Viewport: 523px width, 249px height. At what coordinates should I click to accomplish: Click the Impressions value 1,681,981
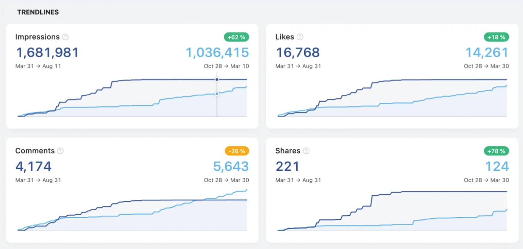(47, 53)
